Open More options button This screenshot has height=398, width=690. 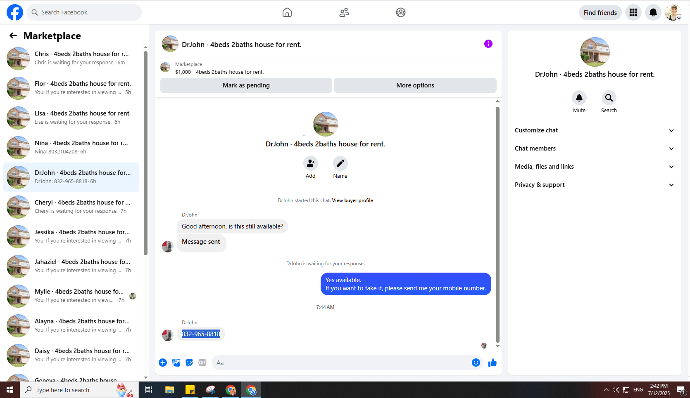click(x=415, y=85)
